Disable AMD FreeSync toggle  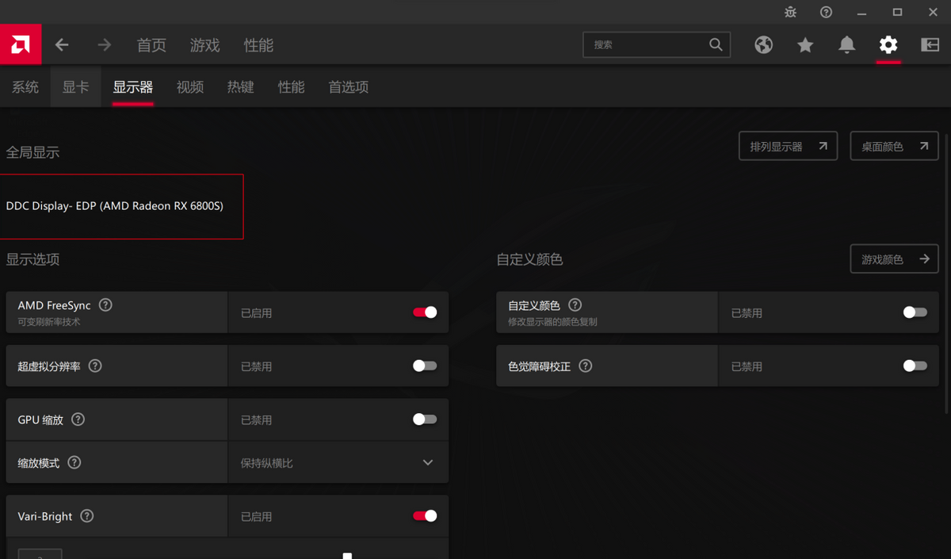click(425, 312)
